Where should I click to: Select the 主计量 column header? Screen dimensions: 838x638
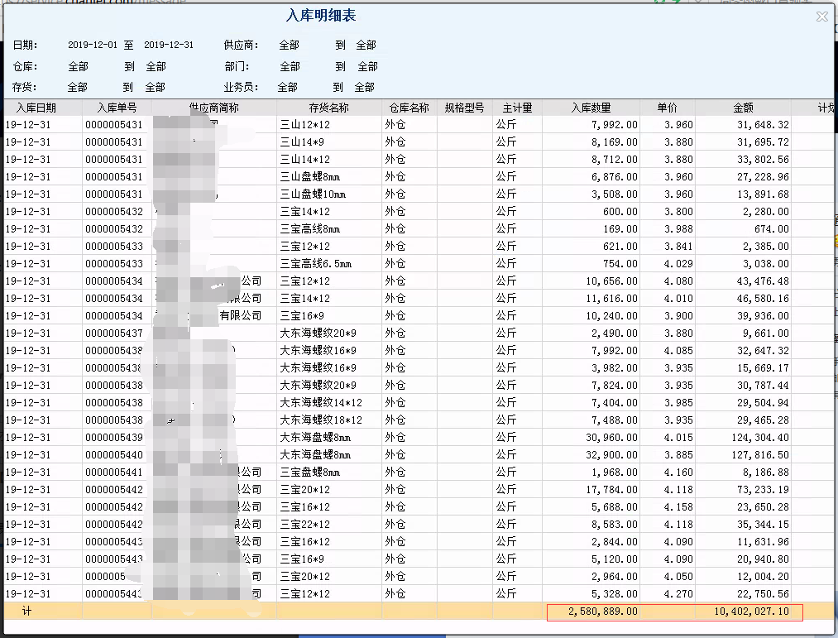(517, 108)
